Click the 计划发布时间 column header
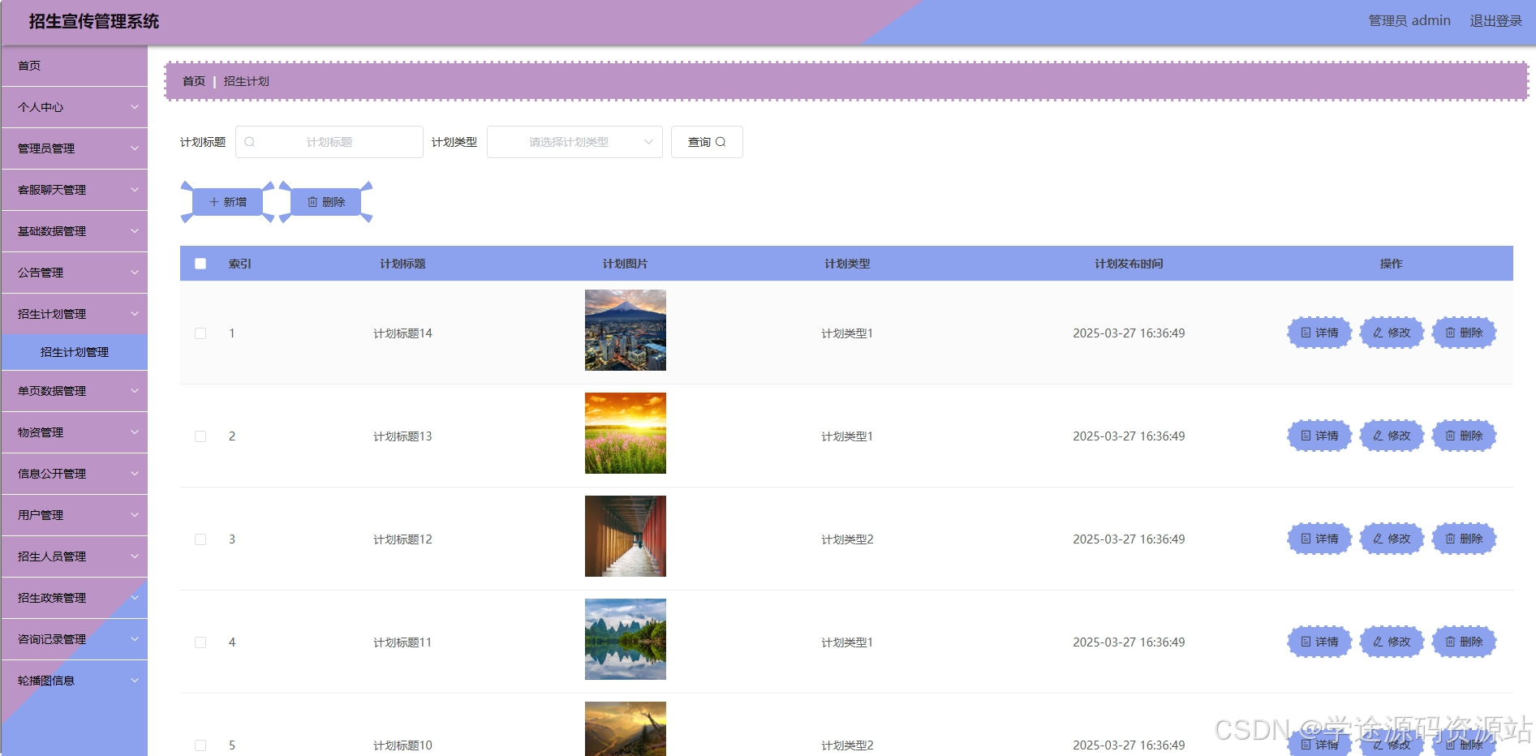Viewport: 1536px width, 756px height. coord(1129,264)
